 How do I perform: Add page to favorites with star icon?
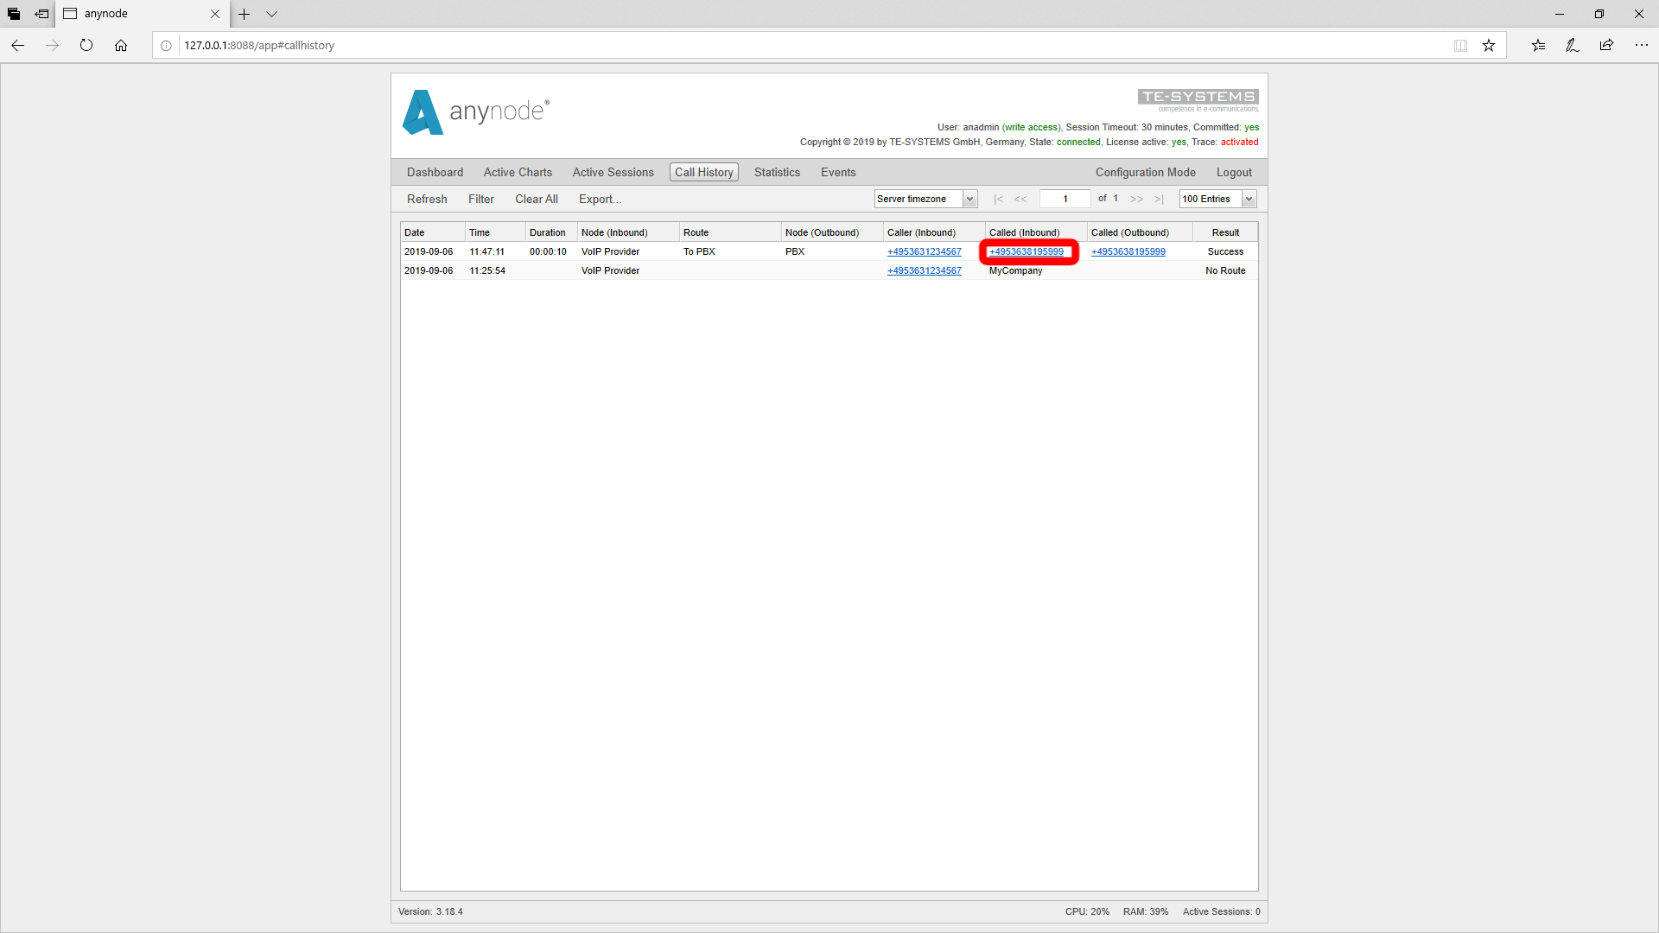pyautogui.click(x=1489, y=46)
